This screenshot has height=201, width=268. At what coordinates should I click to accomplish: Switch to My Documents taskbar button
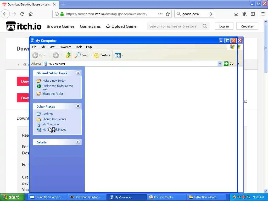click(166, 197)
